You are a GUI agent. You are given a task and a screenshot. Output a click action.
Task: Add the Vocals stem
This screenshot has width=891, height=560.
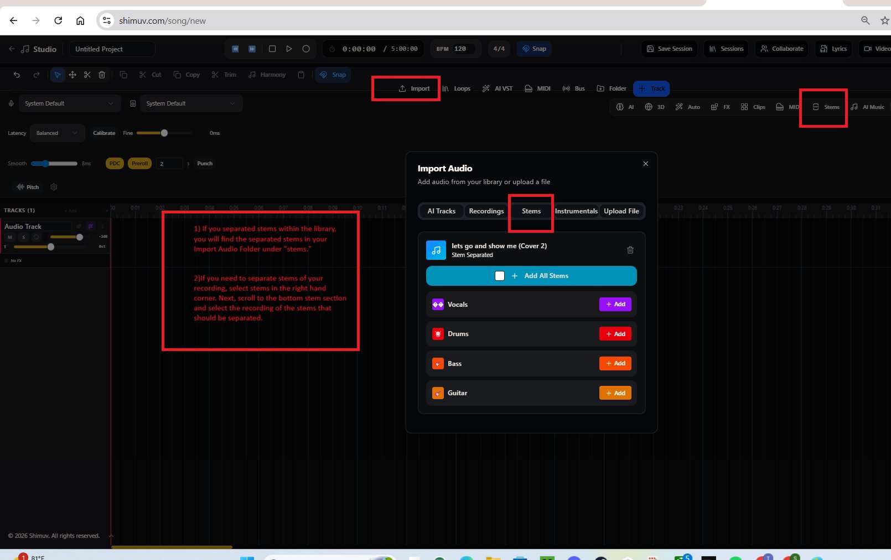(x=615, y=304)
